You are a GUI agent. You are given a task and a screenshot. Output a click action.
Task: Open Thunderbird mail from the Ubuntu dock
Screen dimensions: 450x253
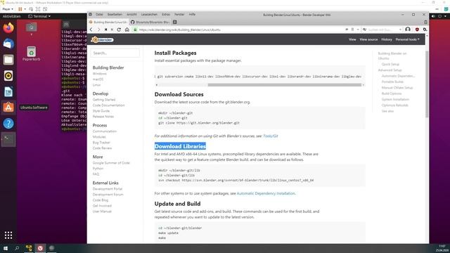tap(8, 44)
